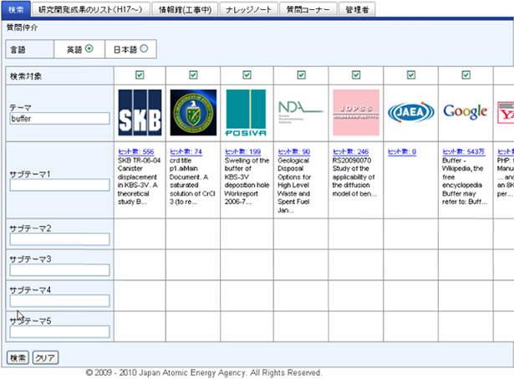Click the サブテーマ3 input field
This screenshot has width=514, height=379.
click(59, 270)
